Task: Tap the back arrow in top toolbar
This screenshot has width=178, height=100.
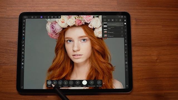Action: point(26,17)
